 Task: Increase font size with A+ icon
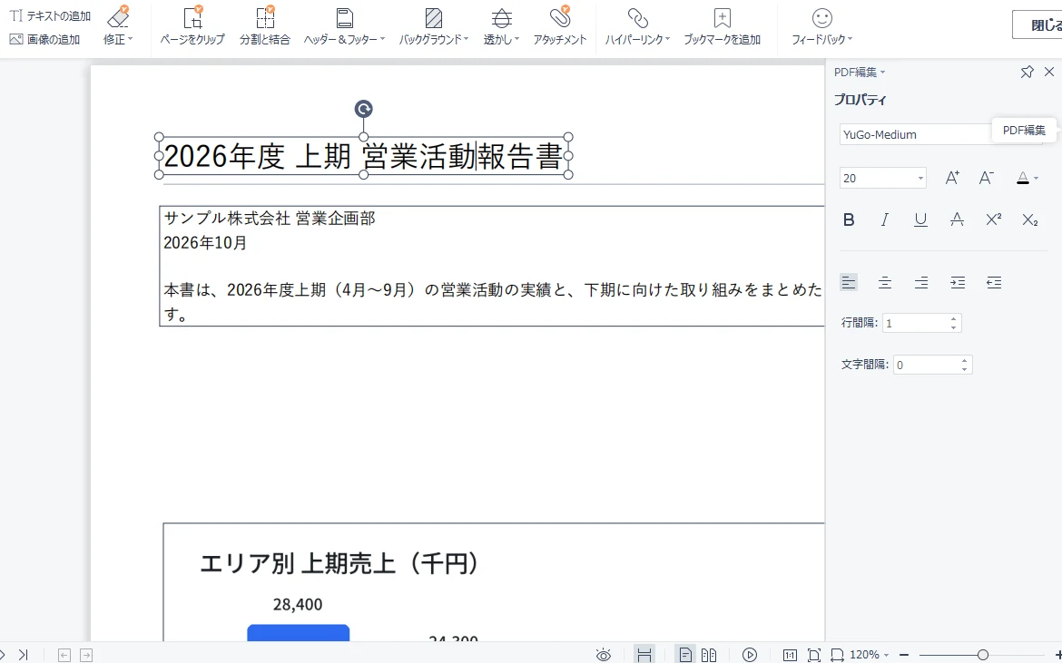tap(952, 178)
